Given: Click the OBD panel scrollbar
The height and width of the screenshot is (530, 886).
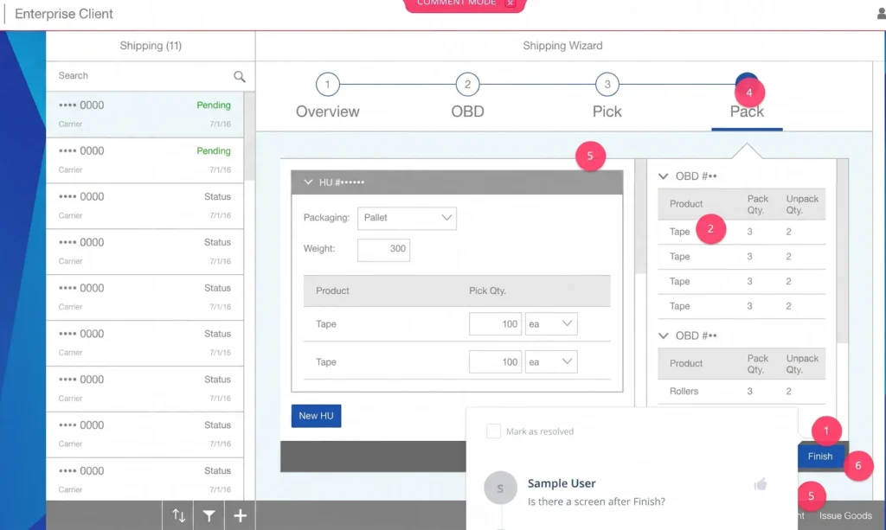Looking at the screenshot, I should point(843,252).
